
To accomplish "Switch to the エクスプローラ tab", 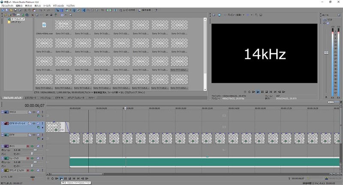I will pyautogui.click(x=30, y=98).
